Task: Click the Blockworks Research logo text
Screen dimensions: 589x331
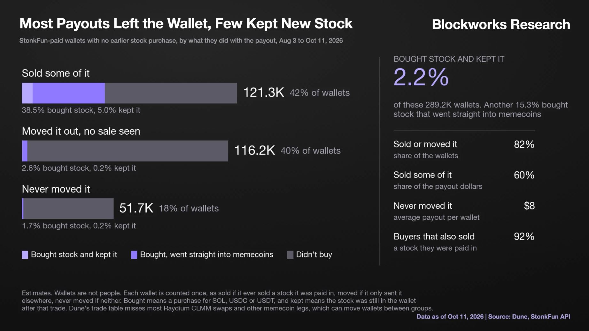Action: point(501,24)
